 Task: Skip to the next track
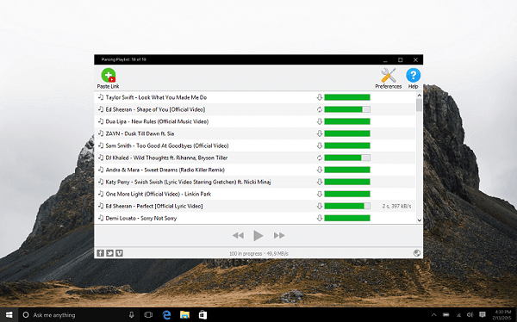click(279, 235)
